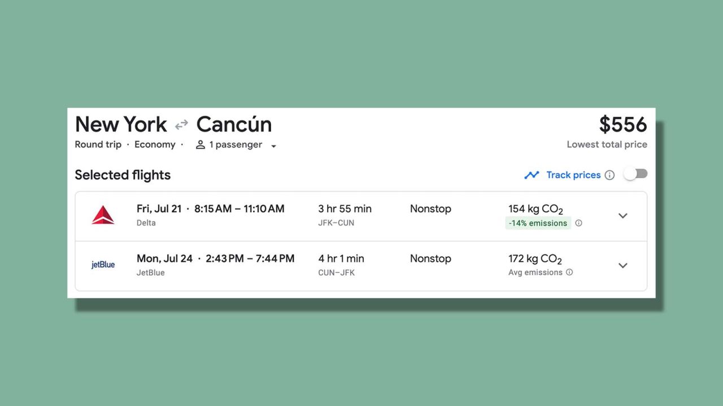Click the Delta airline logo
The width and height of the screenshot is (723, 406).
[103, 215]
